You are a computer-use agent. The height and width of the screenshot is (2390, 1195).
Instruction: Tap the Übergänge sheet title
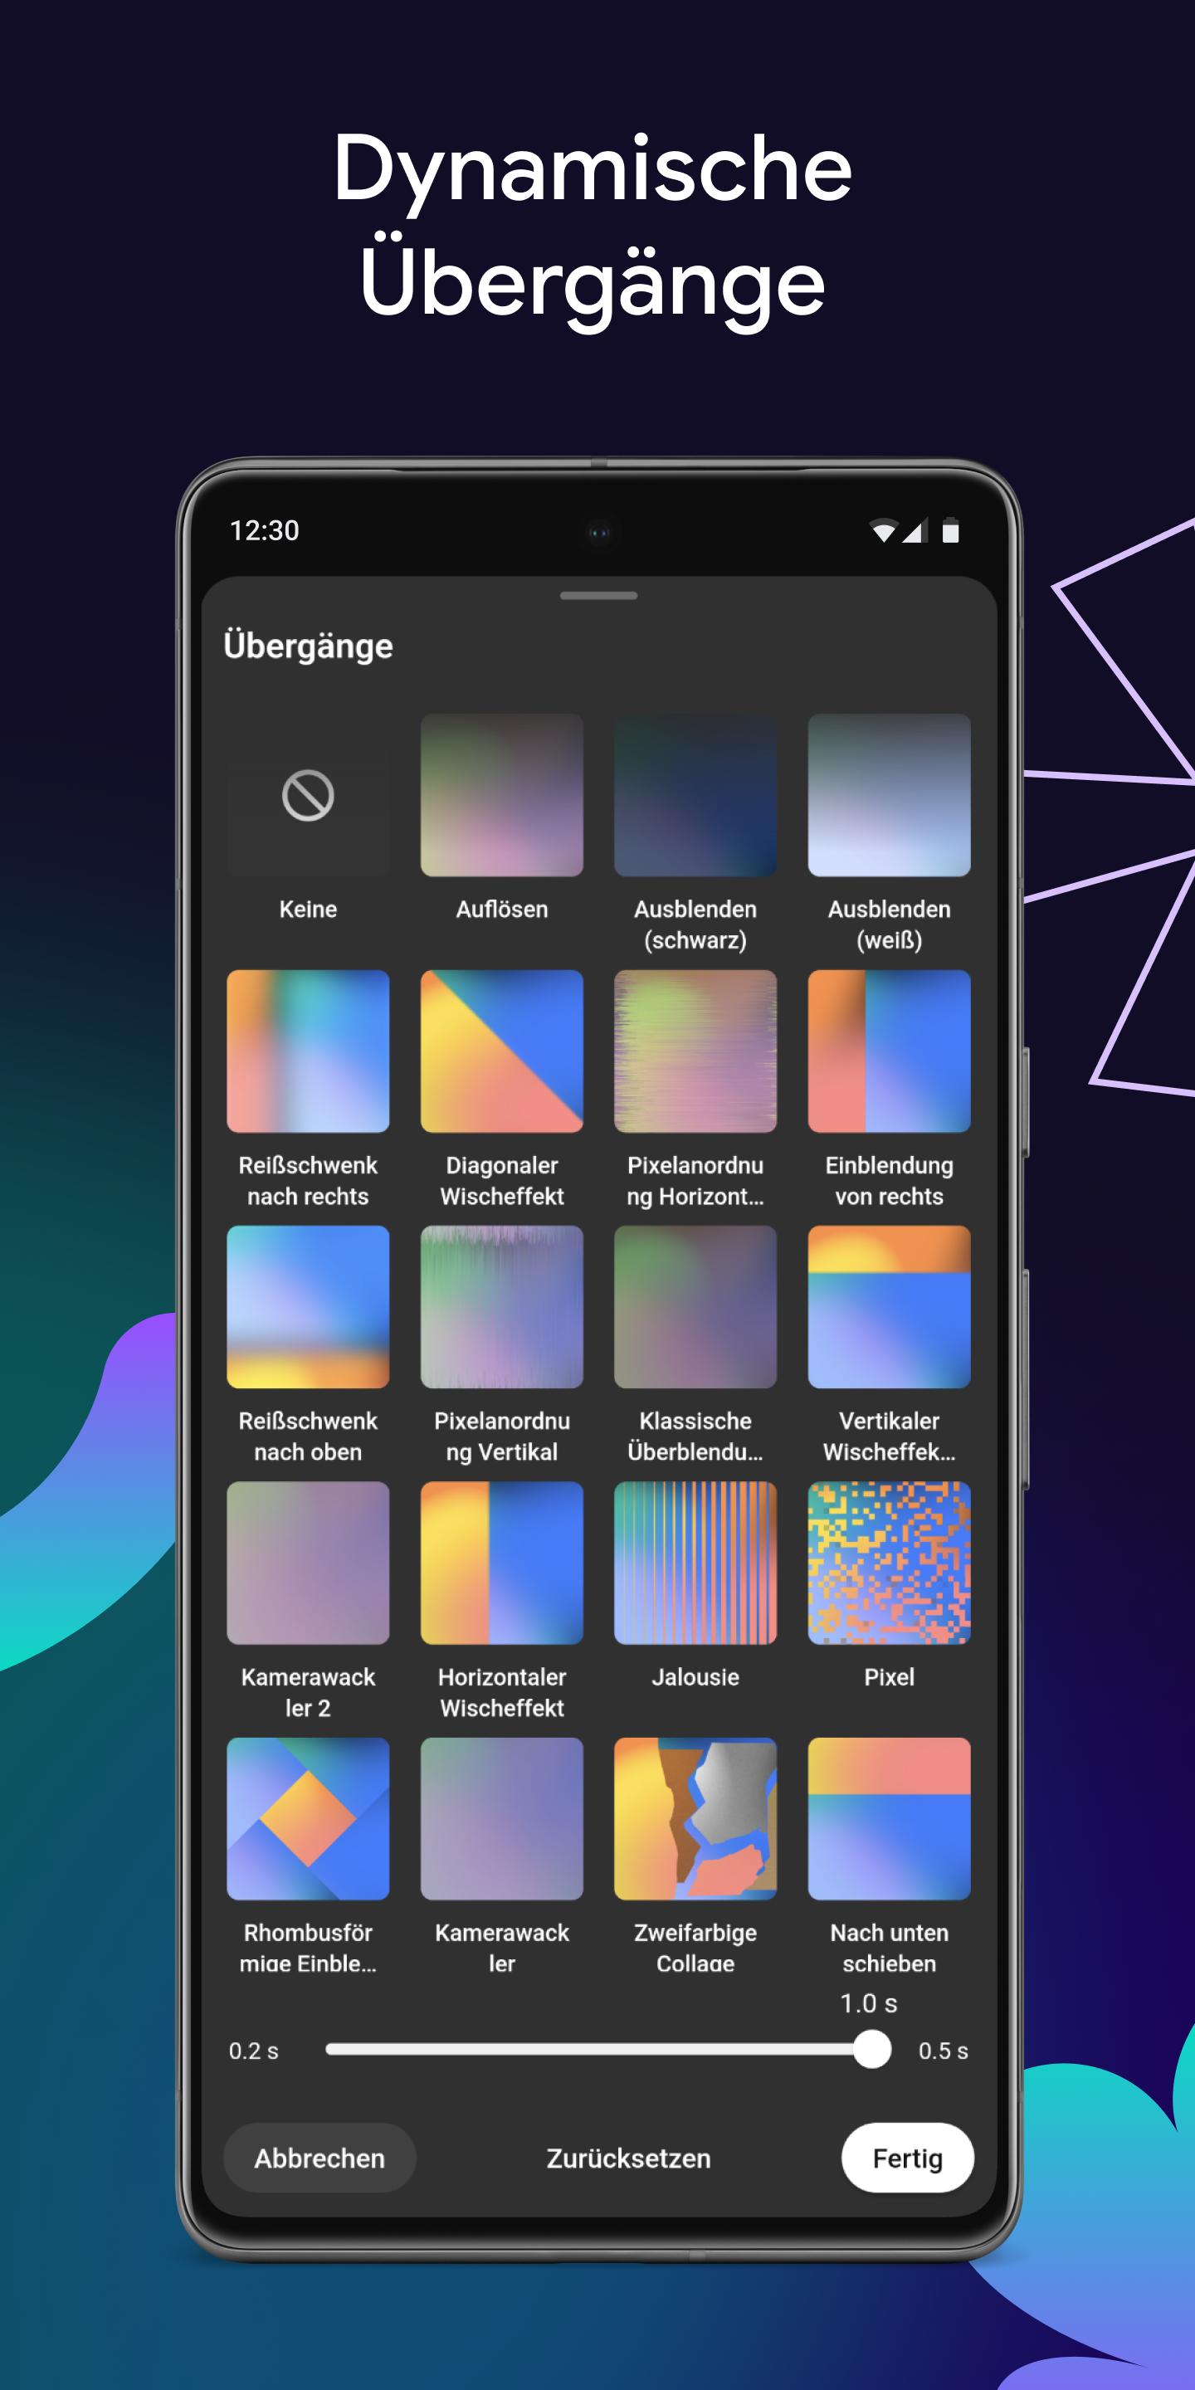pos(308,646)
